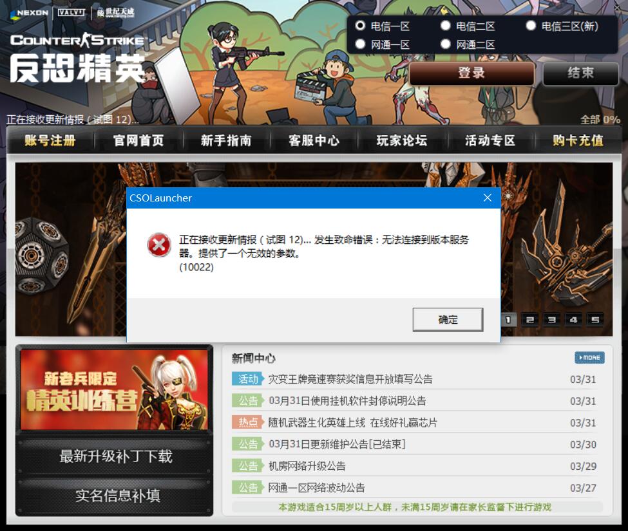628x531 pixels.
Task: Open the MORE news link
Action: tap(589, 358)
